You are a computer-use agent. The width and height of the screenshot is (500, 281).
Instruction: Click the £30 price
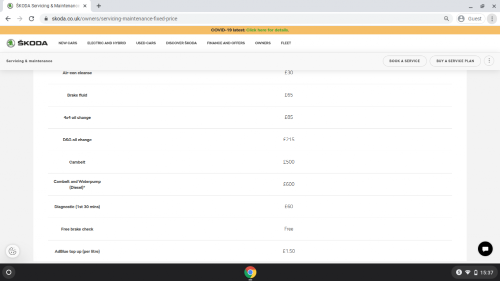(x=288, y=72)
